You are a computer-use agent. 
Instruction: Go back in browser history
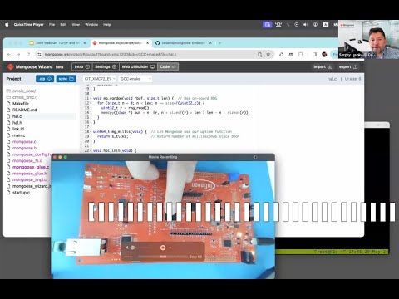tap(9, 54)
